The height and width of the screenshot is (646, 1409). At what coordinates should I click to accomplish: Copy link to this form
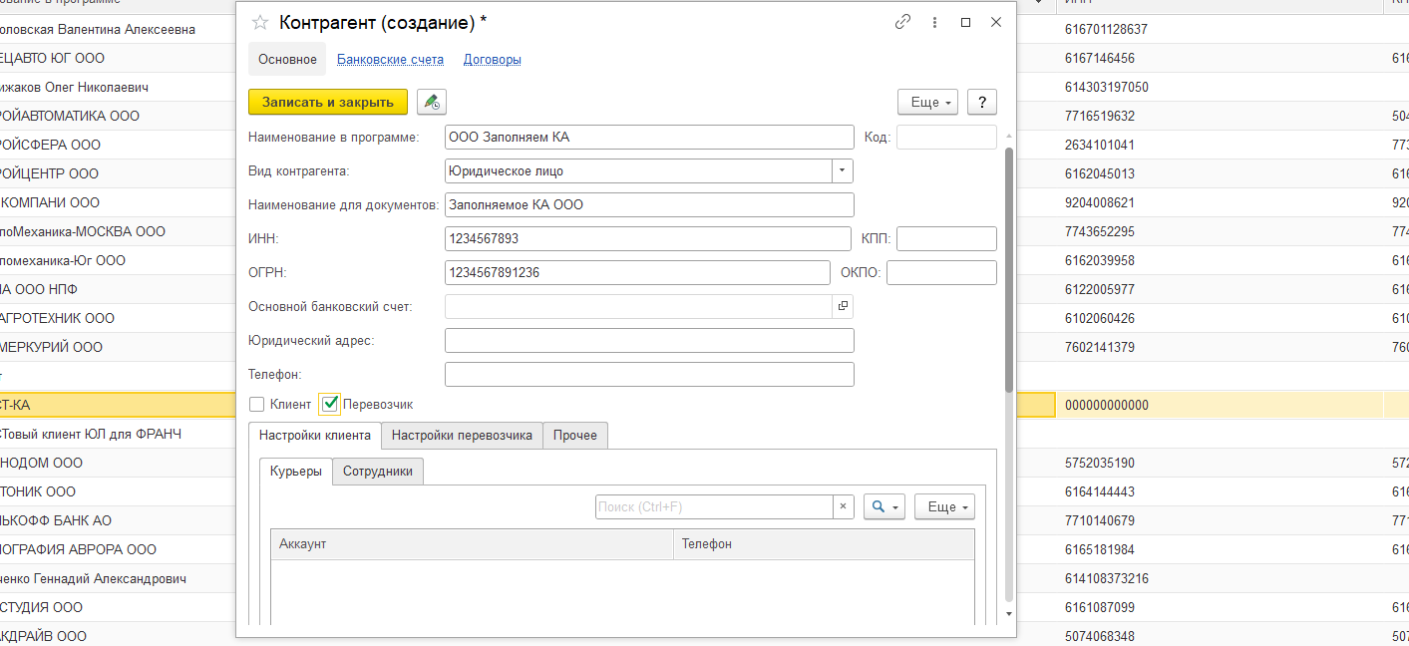pyautogui.click(x=903, y=22)
